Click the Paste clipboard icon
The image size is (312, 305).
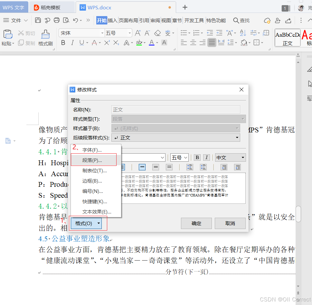pos(8,34)
